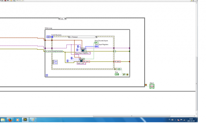206x129 pixels.
Task: Click the red error tunnel on While Loop right edge
Action: [130, 62]
